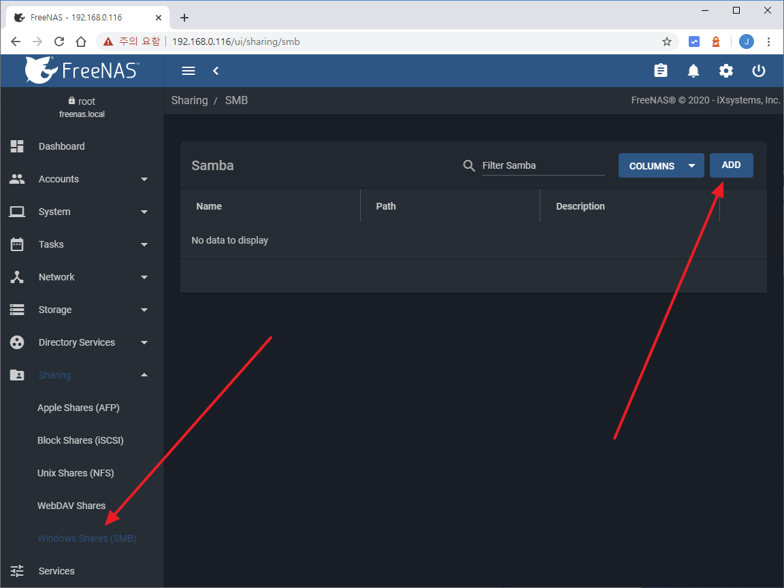Click the System laptop icon
Image resolution: width=784 pixels, height=588 pixels.
17,212
